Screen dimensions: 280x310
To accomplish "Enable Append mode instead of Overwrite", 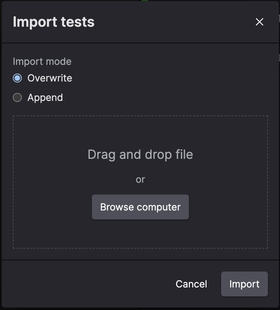I will [17, 97].
